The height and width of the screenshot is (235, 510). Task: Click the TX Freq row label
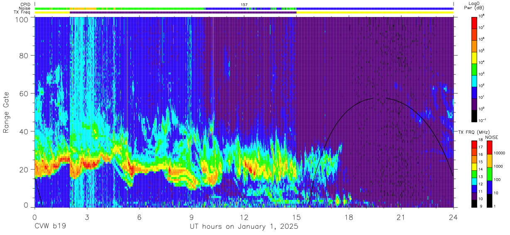[22, 12]
